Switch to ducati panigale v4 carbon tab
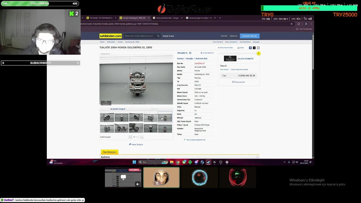Screen dimensions: 361x203 pyautogui.click(x=201, y=18)
